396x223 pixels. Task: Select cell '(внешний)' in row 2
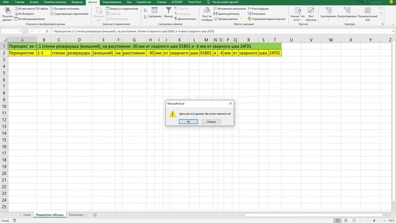tap(103, 53)
